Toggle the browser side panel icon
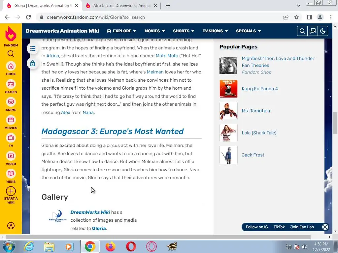The image size is (338, 253). pyautogui.click(x=310, y=17)
